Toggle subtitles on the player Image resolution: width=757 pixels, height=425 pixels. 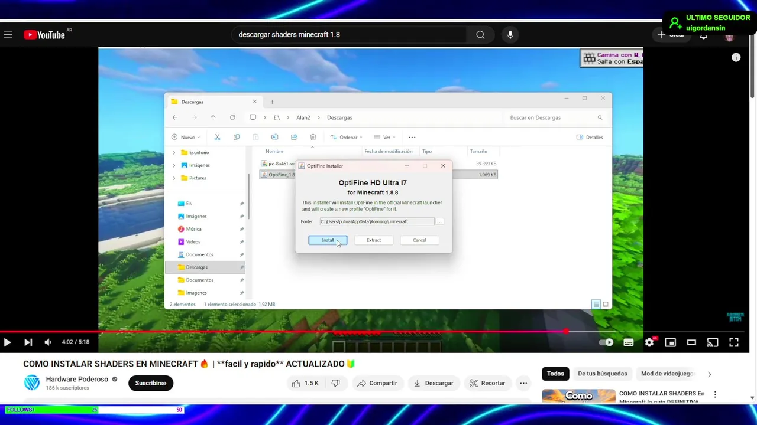click(x=629, y=342)
